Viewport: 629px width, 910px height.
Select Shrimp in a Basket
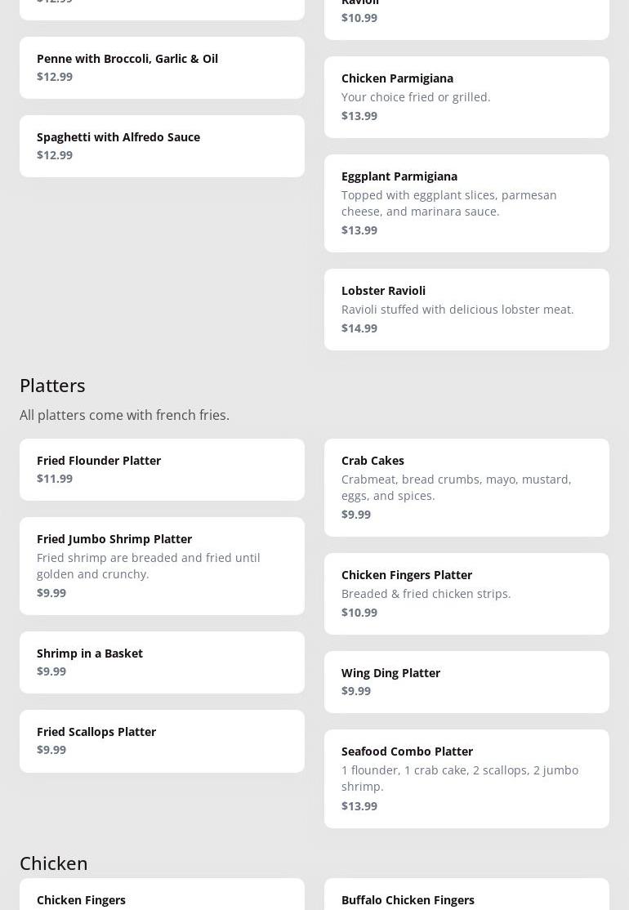click(162, 662)
